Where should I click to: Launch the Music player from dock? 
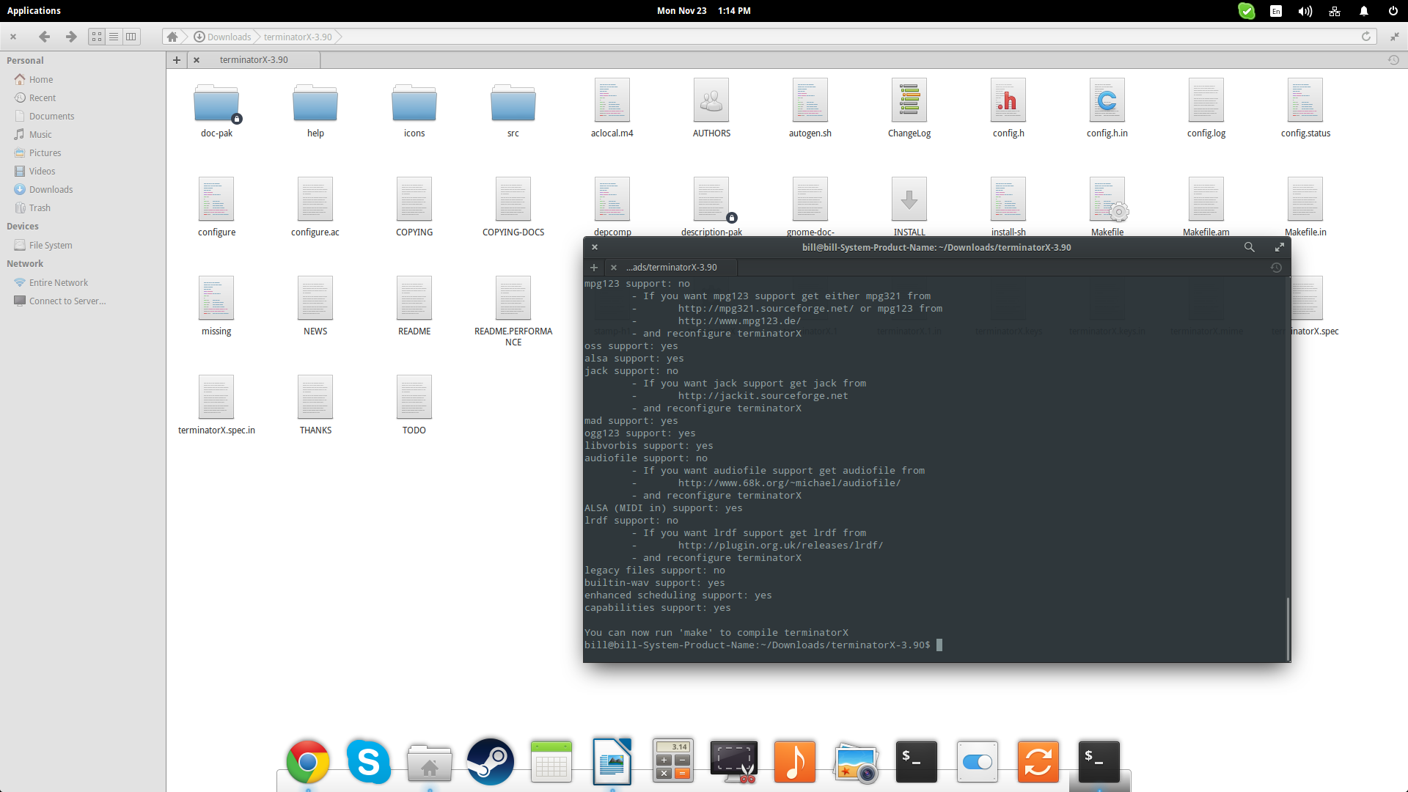795,761
